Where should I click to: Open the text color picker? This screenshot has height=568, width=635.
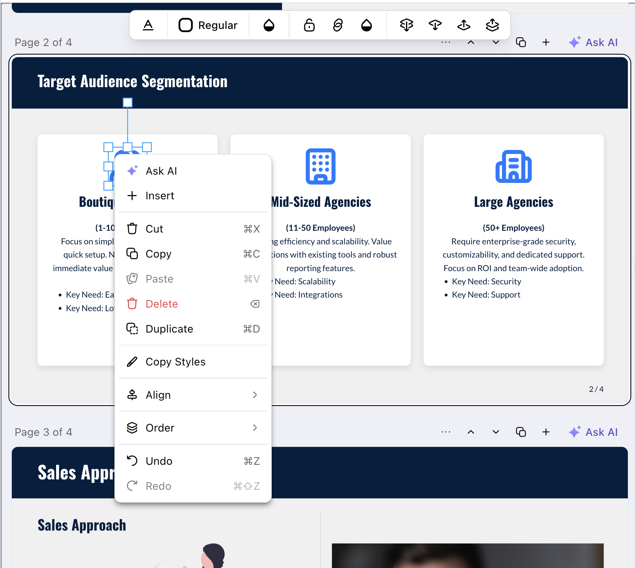(x=148, y=25)
